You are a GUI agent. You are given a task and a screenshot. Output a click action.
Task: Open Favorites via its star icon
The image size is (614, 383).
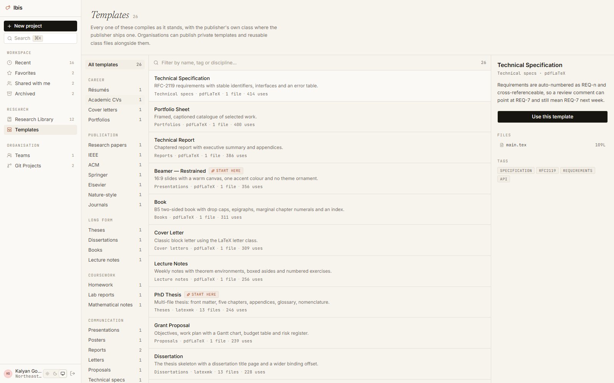click(x=10, y=73)
